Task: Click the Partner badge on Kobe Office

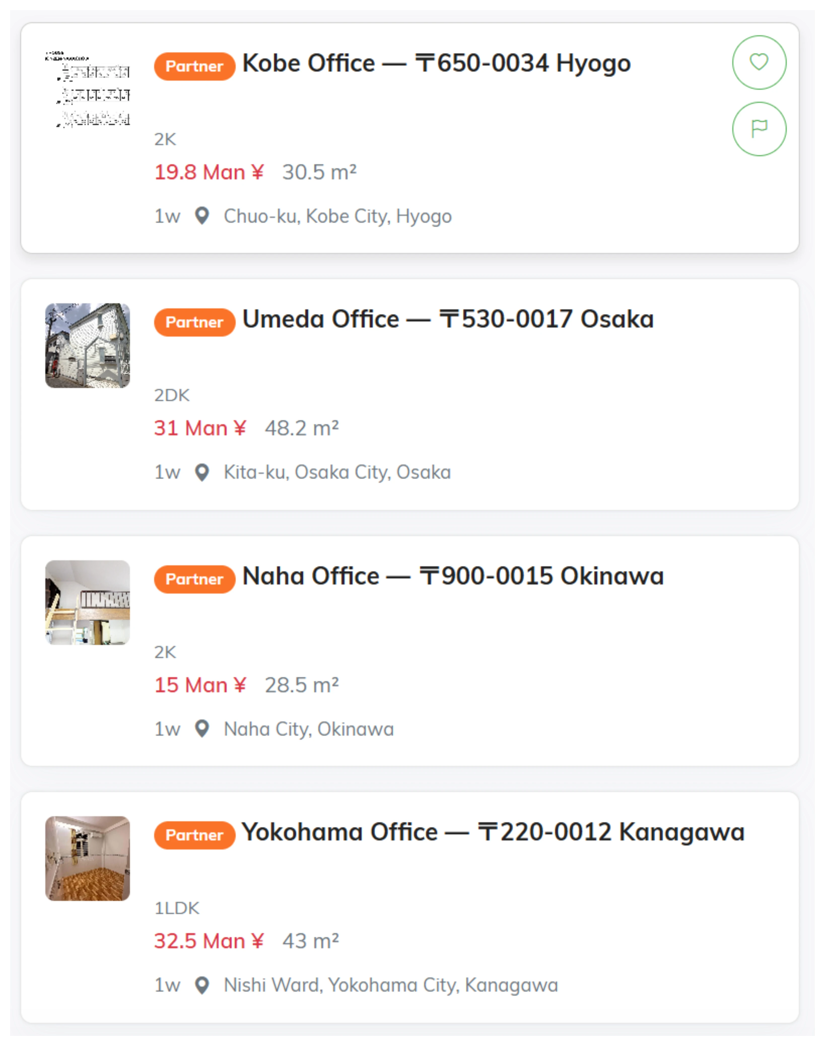Action: (195, 66)
